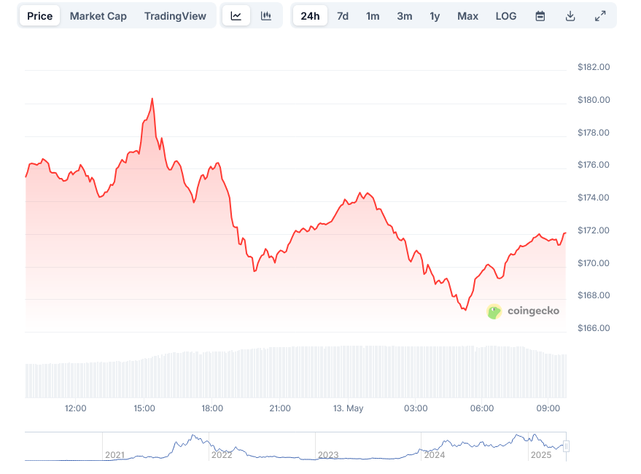Switch to line chart view icon
Viewport: 641px width, 474px height.
pyautogui.click(x=236, y=16)
